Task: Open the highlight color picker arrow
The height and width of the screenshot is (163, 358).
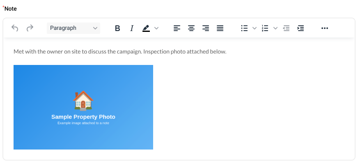Action: coord(156,28)
